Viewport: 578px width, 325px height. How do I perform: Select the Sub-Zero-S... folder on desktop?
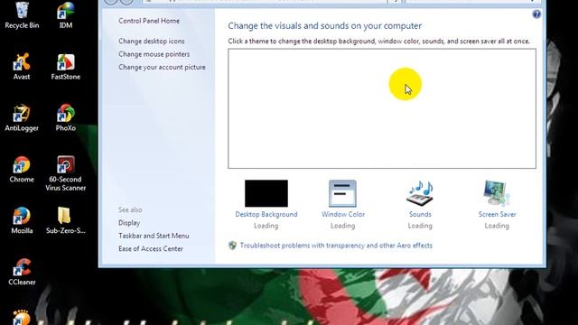[x=66, y=220]
